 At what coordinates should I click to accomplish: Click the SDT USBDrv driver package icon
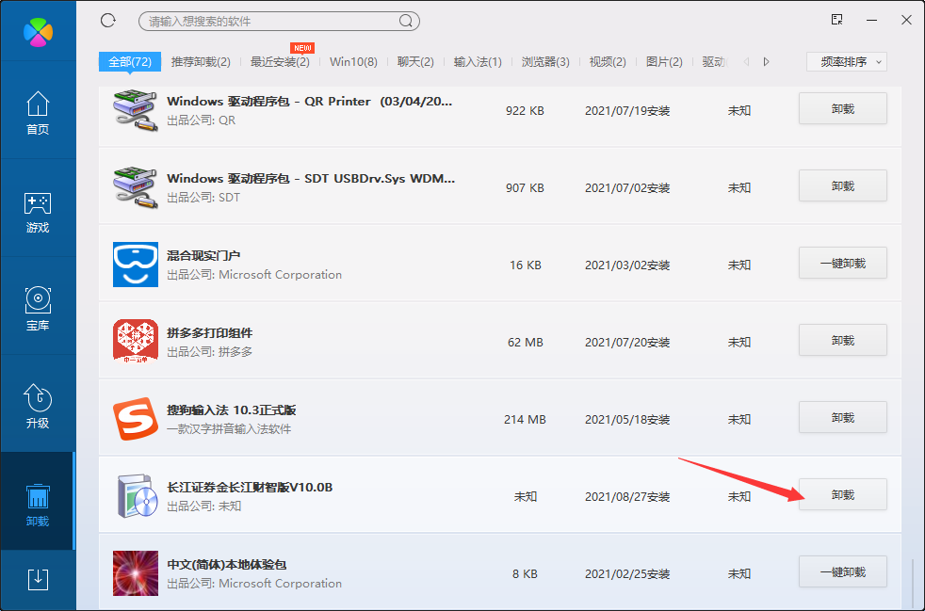tap(135, 187)
